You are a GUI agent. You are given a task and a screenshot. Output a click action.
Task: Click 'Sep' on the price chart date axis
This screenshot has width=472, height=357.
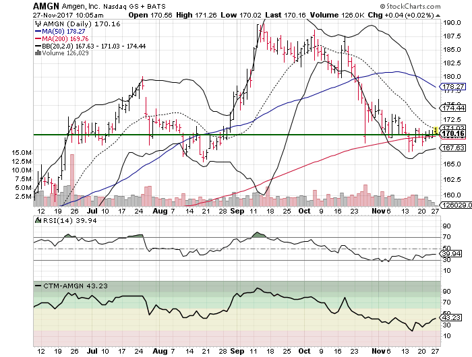(x=237, y=211)
